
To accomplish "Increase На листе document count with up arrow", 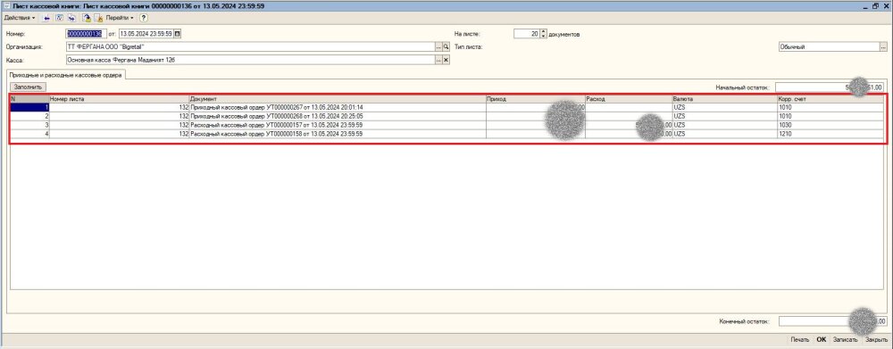I will [543, 32].
